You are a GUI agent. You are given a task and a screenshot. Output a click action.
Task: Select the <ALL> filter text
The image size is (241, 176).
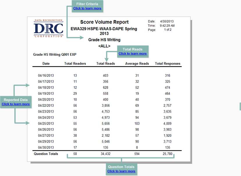pos(104,46)
